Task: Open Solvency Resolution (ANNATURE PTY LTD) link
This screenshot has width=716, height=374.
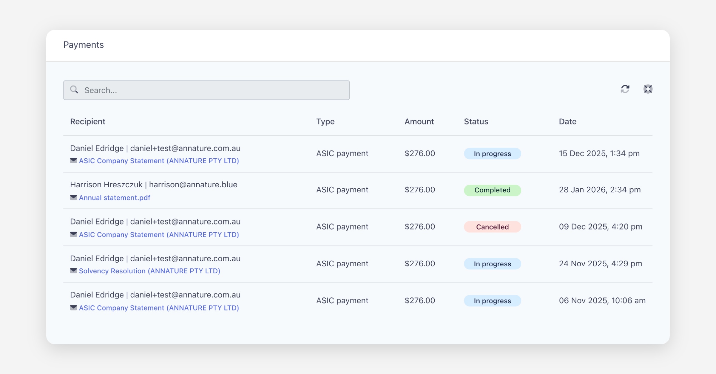Action: pos(149,271)
